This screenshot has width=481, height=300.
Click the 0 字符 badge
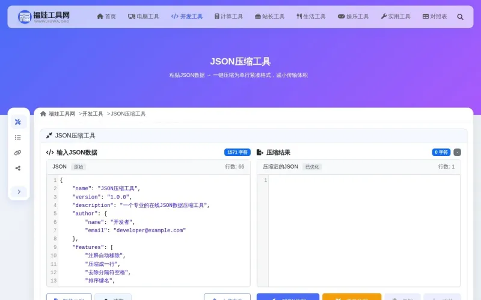point(441,152)
